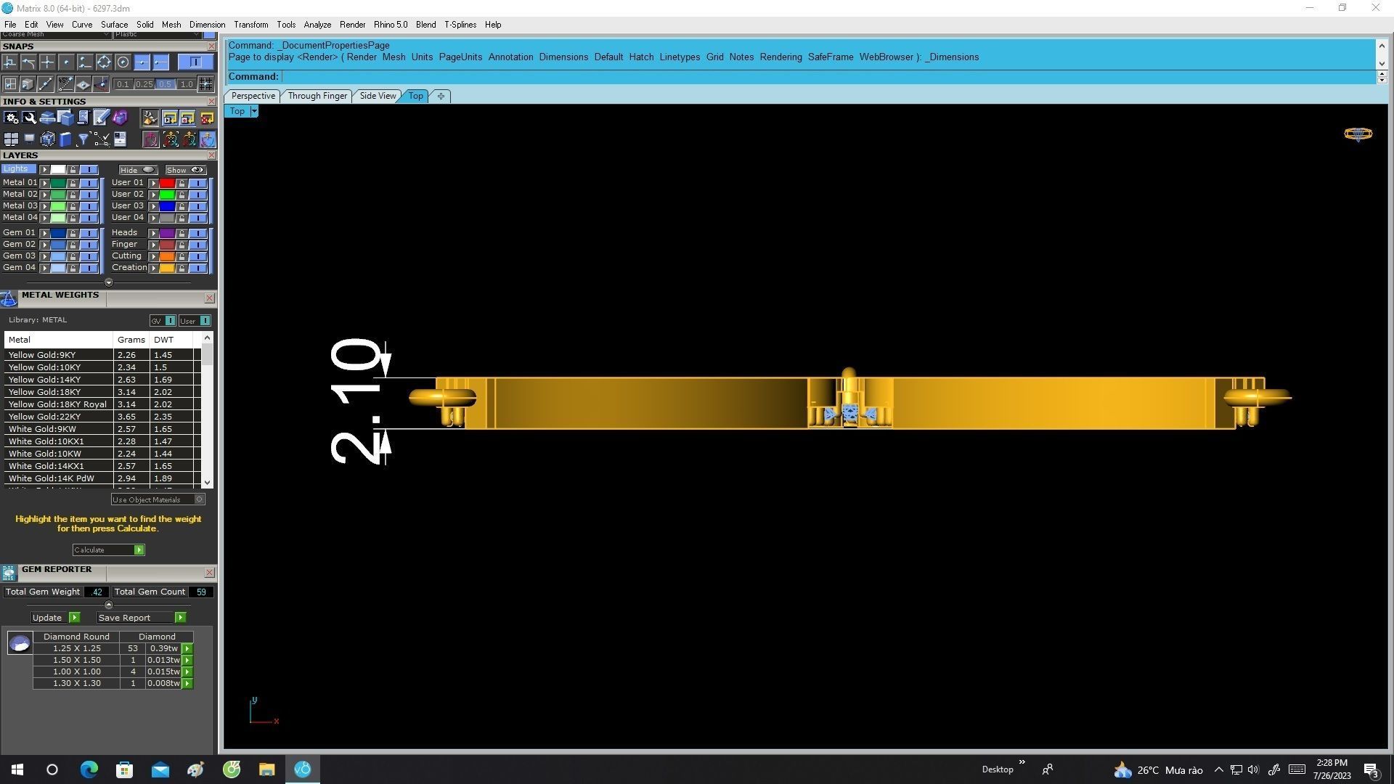Screen dimensions: 1394x784
Task: Open the Top viewport dropdown arrow
Action: 254,111
